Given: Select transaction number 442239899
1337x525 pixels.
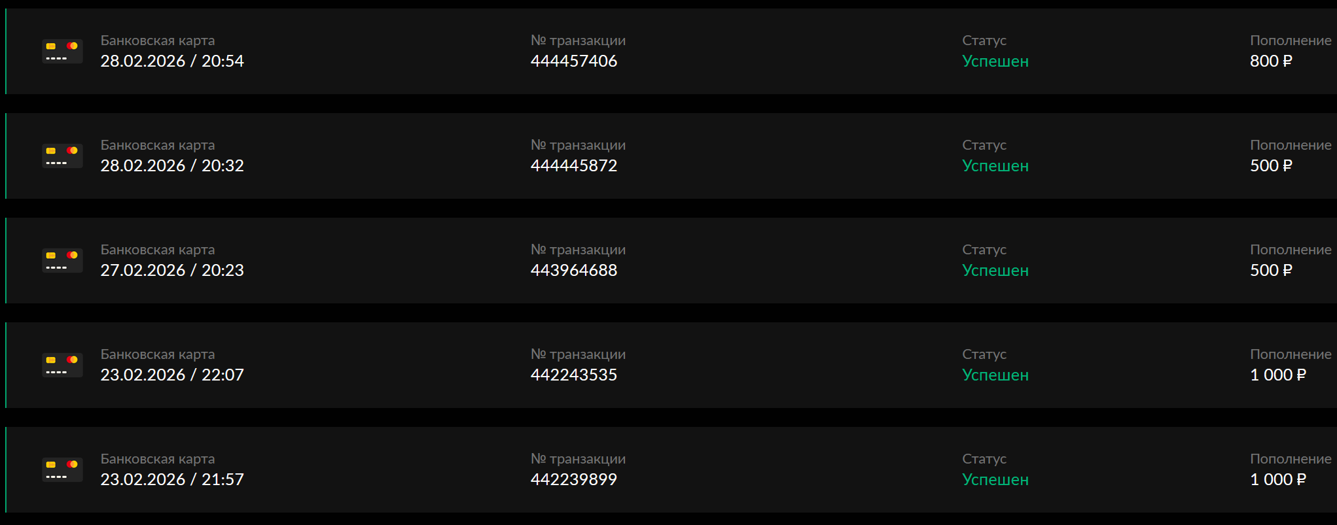Looking at the screenshot, I should coord(573,479).
